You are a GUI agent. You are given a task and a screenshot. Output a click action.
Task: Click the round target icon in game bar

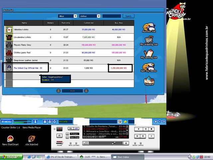coord(55,122)
